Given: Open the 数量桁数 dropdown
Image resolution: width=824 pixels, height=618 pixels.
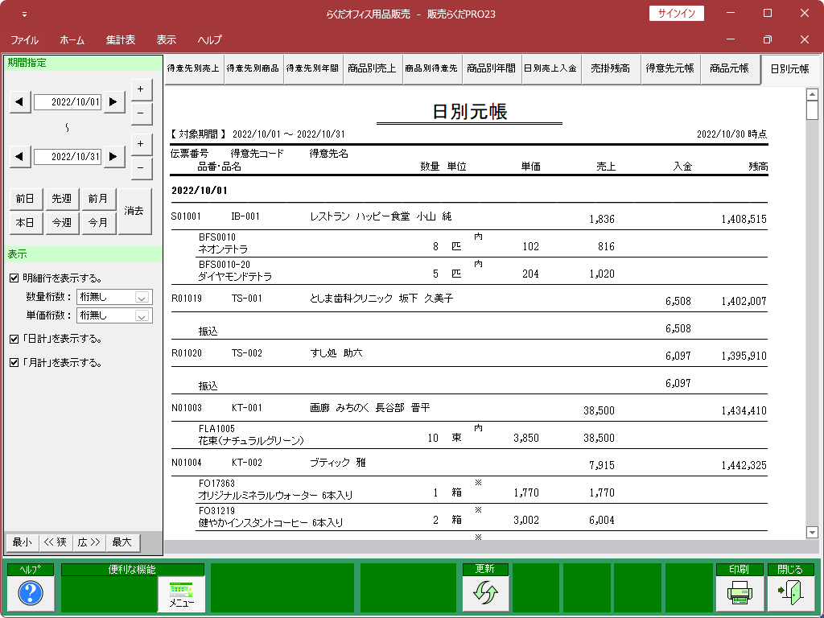Looking at the screenshot, I should 141,298.
